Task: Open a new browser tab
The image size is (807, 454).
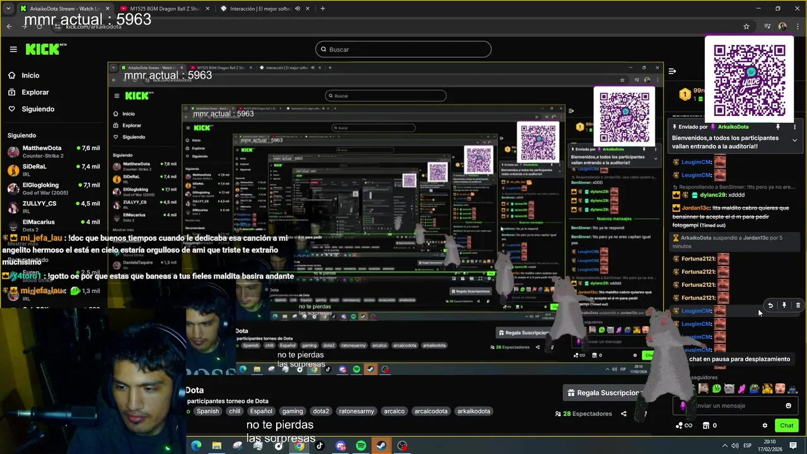Action: pos(322,9)
